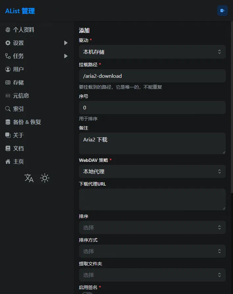Select the 存储 storage icon in sidebar

8,82
